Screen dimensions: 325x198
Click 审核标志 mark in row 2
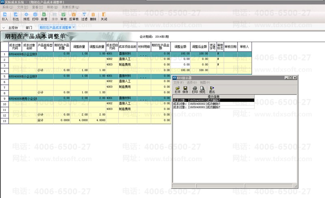[218, 59]
